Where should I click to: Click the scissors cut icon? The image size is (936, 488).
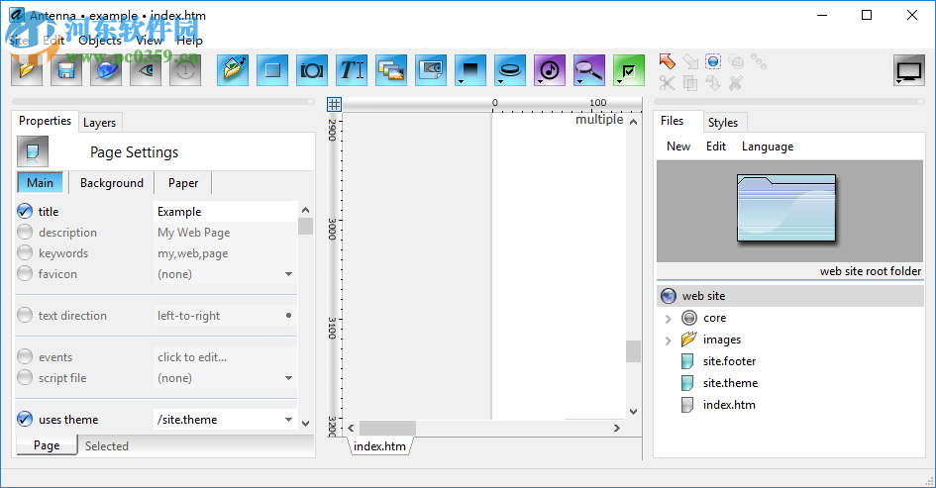pos(668,83)
